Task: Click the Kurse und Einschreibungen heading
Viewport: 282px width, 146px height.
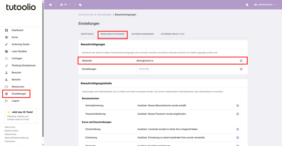Action: 97,122
